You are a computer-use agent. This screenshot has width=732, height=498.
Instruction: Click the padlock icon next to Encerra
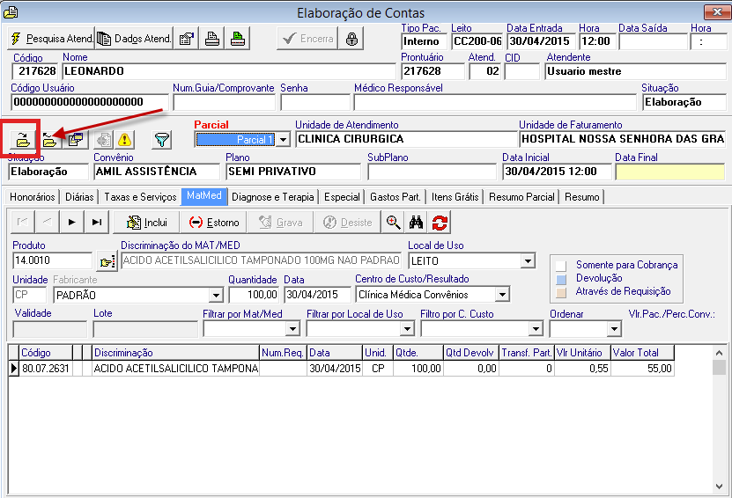(x=351, y=39)
